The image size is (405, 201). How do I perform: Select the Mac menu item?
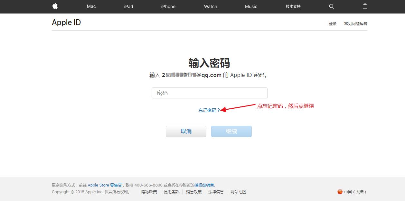[x=91, y=6]
